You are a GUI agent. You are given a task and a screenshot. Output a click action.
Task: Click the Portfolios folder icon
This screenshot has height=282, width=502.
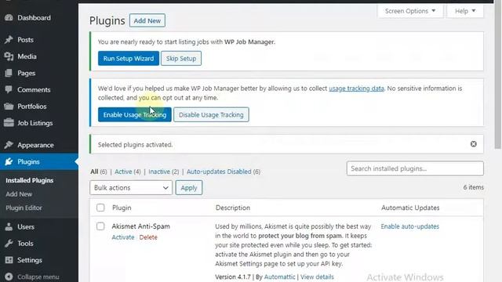pyautogui.click(x=9, y=107)
